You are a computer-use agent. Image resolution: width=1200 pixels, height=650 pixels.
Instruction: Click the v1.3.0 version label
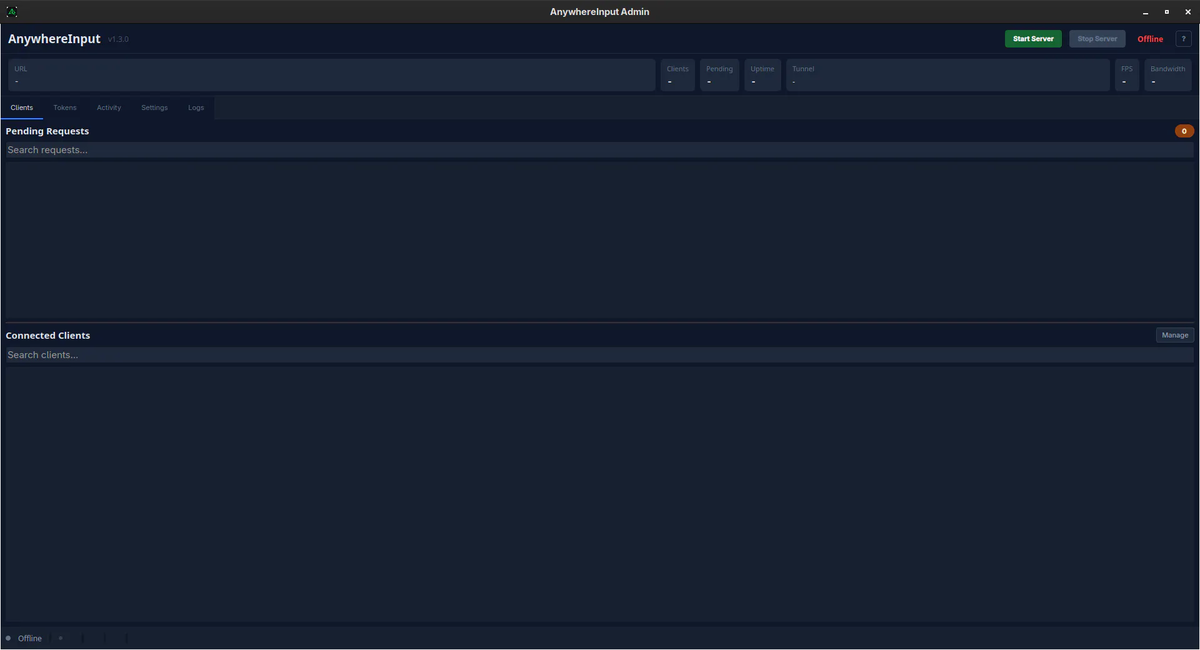pos(118,39)
